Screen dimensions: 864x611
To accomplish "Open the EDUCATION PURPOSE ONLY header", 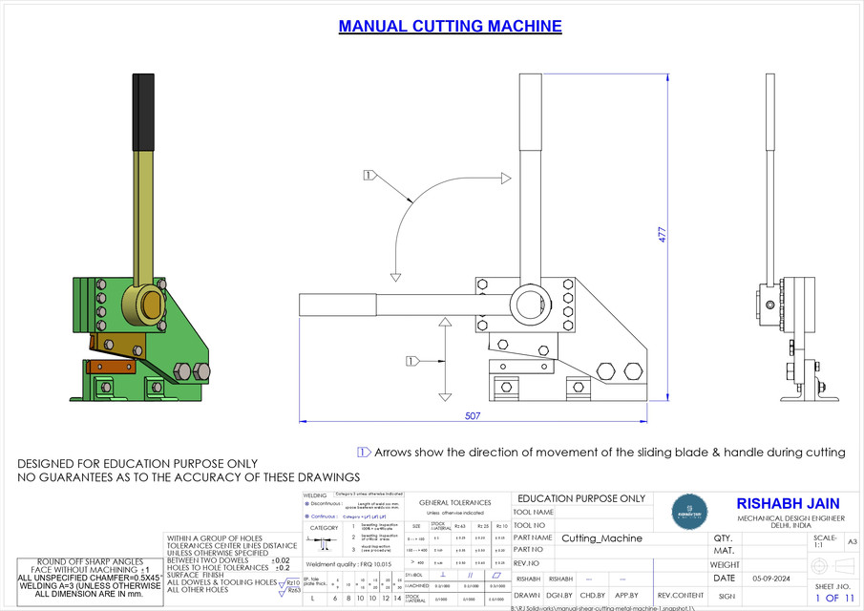I will pyautogui.click(x=582, y=497).
